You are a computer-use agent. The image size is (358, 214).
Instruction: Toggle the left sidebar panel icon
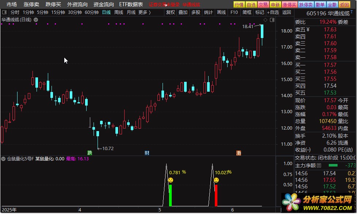pyautogui.click(x=4, y=12)
